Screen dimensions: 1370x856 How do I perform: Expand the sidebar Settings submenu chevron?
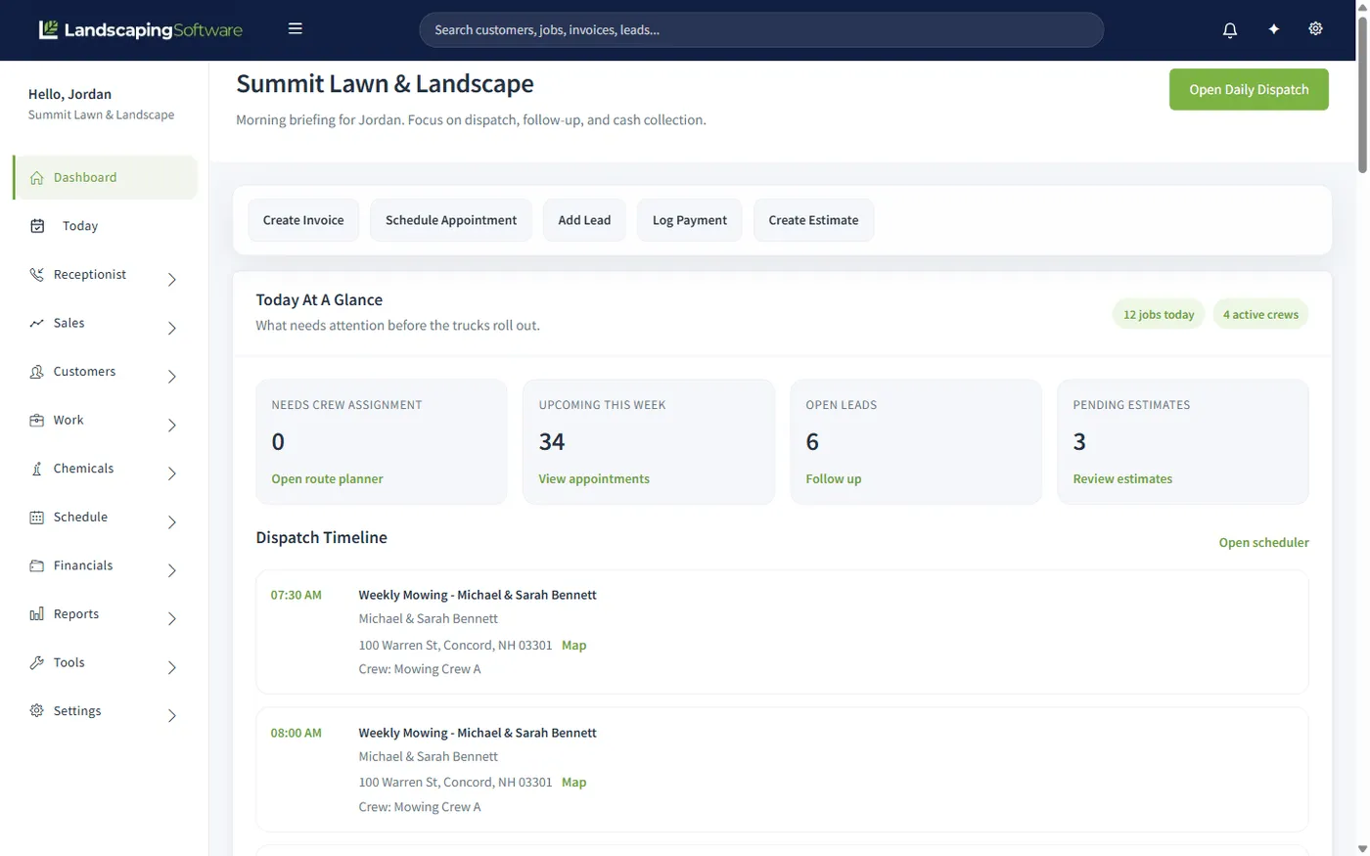pyautogui.click(x=172, y=716)
